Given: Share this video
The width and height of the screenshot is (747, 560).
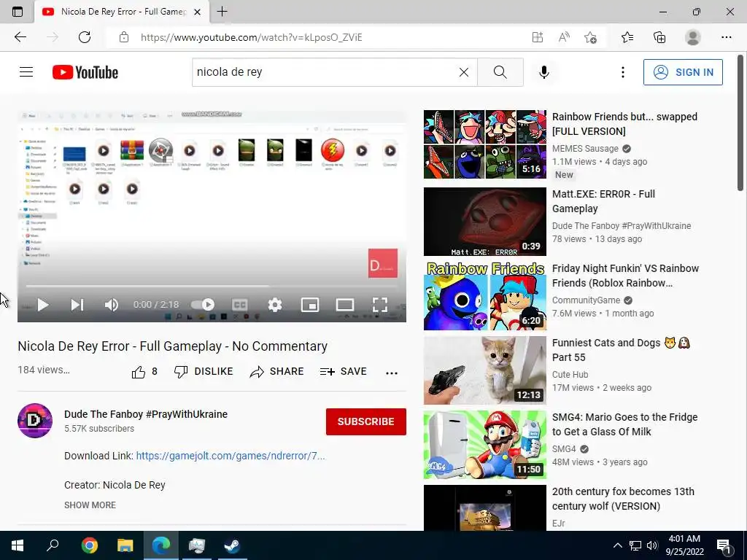Looking at the screenshot, I should (x=276, y=372).
